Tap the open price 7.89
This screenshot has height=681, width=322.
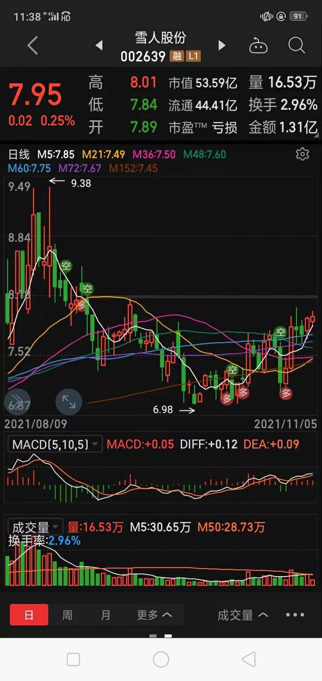(144, 128)
